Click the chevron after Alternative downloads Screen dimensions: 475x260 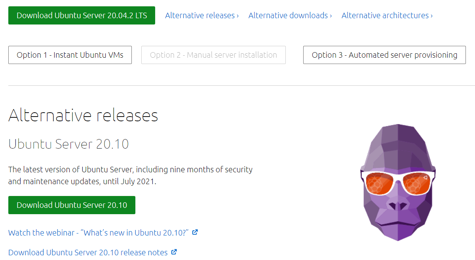pyautogui.click(x=331, y=16)
